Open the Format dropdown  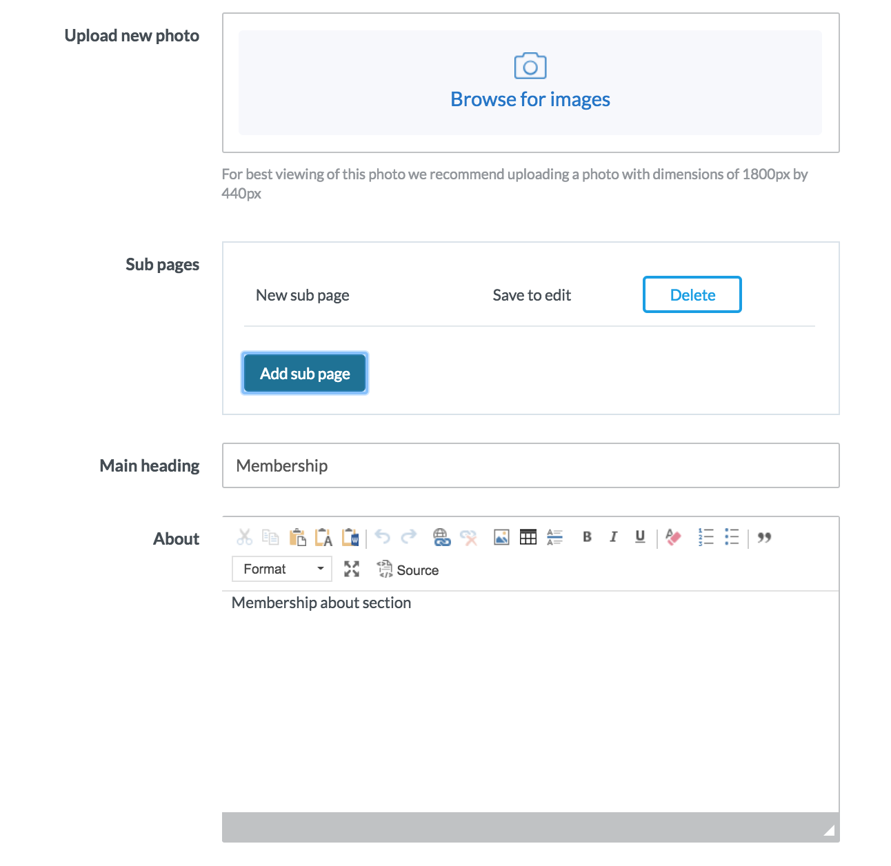pyautogui.click(x=282, y=569)
